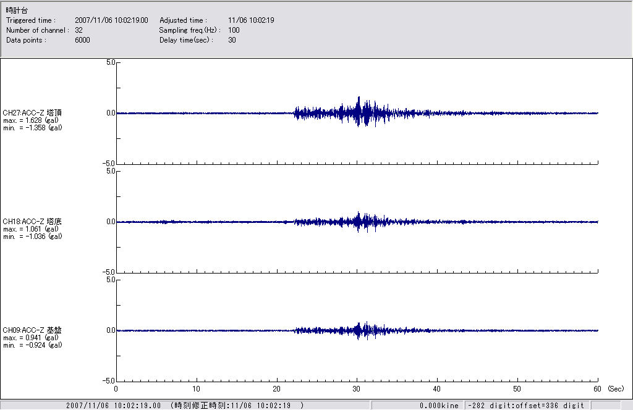Click the 0.000kine status bar field
This screenshot has width=633, height=410.
pyautogui.click(x=438, y=406)
